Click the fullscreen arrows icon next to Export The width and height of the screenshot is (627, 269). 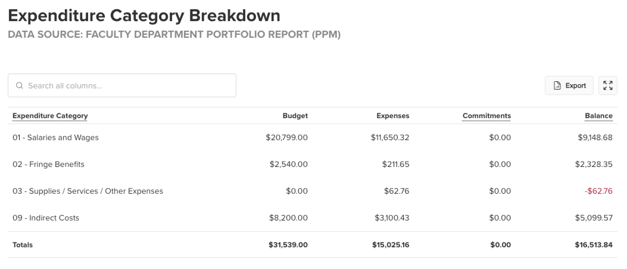click(x=608, y=85)
